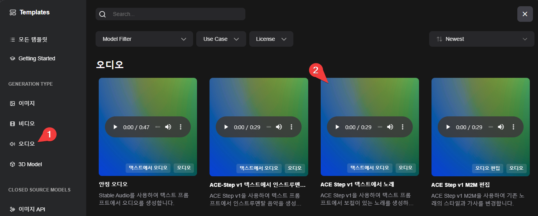
Task: Expand the License filter dropdown
Action: coord(271,39)
